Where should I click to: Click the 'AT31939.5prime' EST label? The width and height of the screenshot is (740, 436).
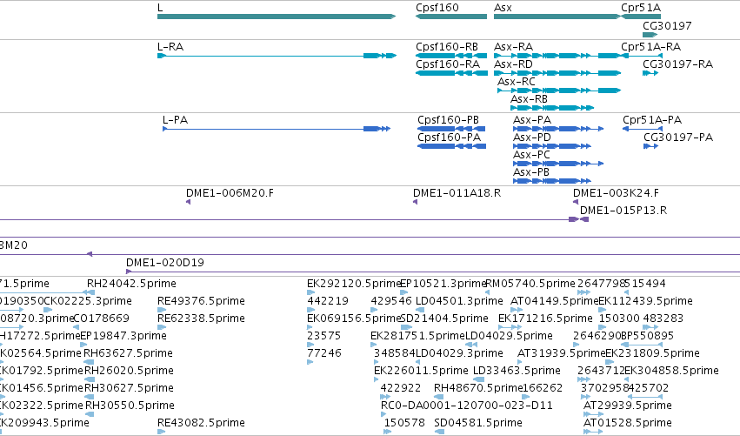(561, 354)
